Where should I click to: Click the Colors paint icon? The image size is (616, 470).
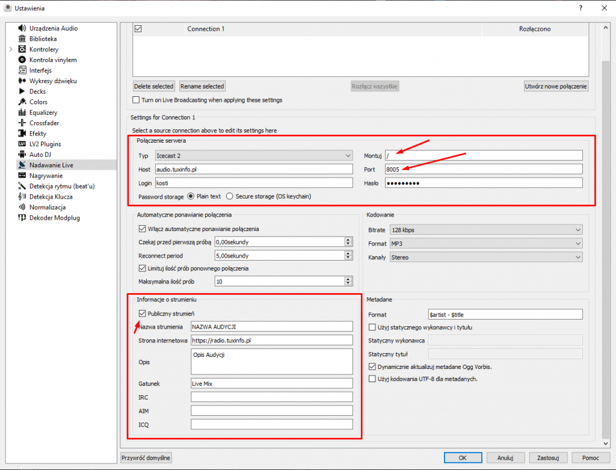click(x=22, y=102)
